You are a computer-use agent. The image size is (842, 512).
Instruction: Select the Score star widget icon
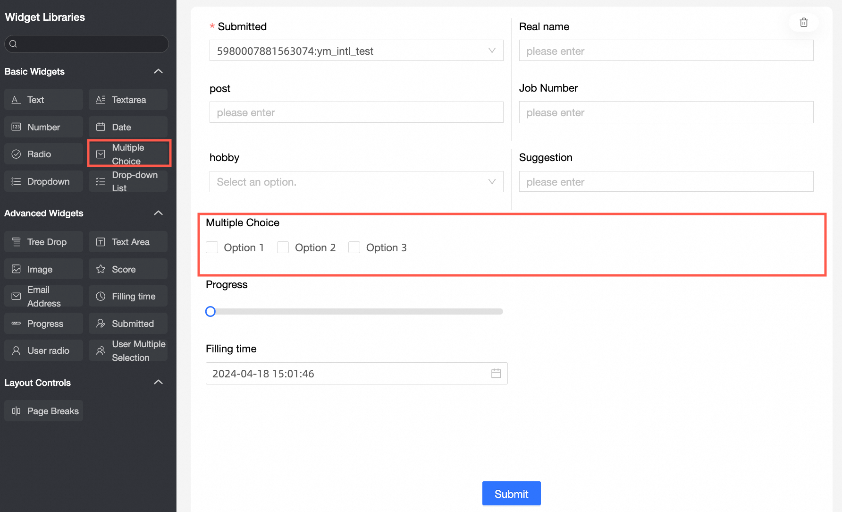[x=101, y=269]
